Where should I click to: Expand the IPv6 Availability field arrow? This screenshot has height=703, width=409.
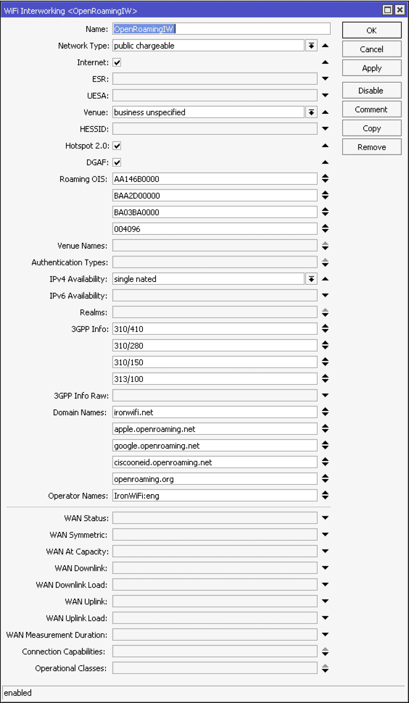point(325,295)
